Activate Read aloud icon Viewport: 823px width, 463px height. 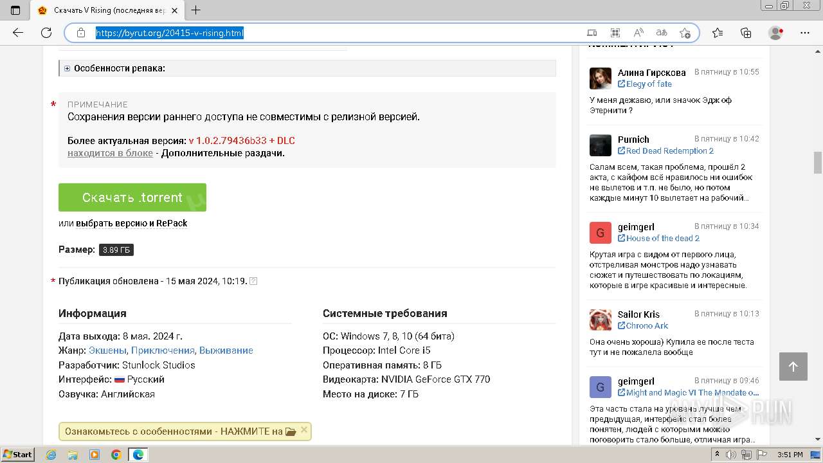tap(638, 33)
